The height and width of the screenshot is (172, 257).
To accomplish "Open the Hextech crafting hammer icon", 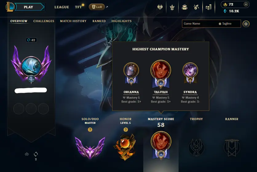I will [x=196, y=7].
